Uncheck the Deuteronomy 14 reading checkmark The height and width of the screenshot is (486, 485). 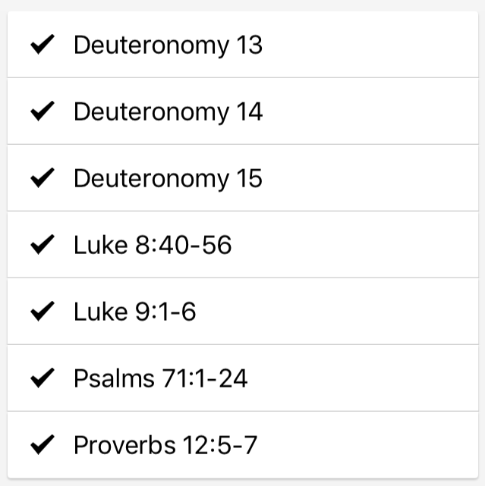[42, 112]
